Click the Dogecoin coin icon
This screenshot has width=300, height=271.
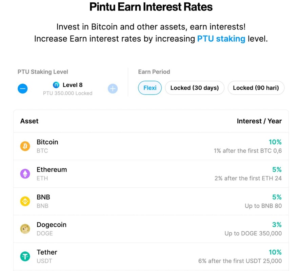[x=25, y=229]
